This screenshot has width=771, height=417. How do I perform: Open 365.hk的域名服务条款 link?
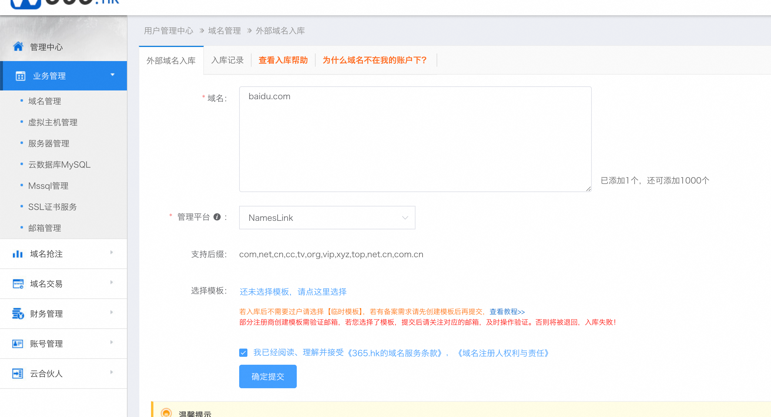click(x=395, y=353)
